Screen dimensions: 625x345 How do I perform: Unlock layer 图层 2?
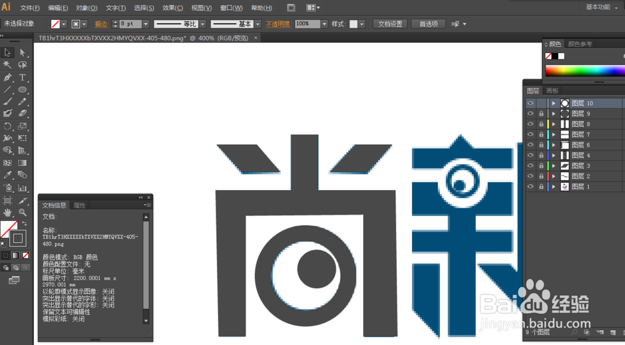(x=541, y=176)
